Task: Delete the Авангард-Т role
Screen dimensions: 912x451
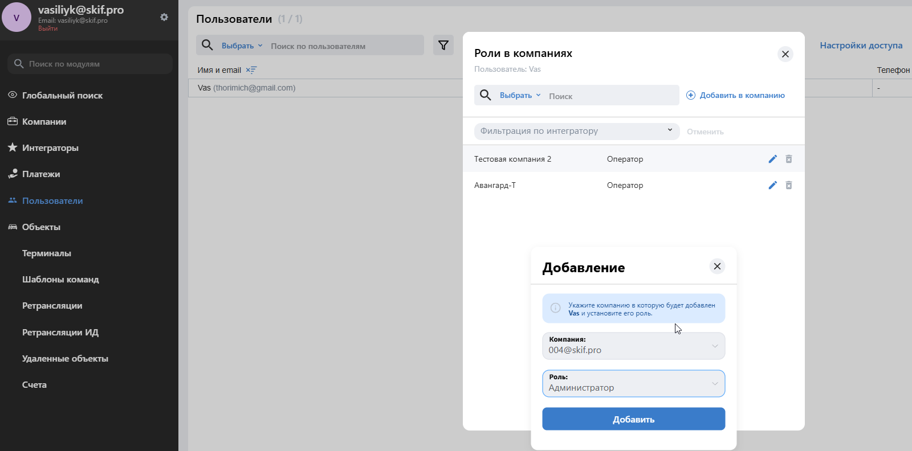Action: (789, 185)
